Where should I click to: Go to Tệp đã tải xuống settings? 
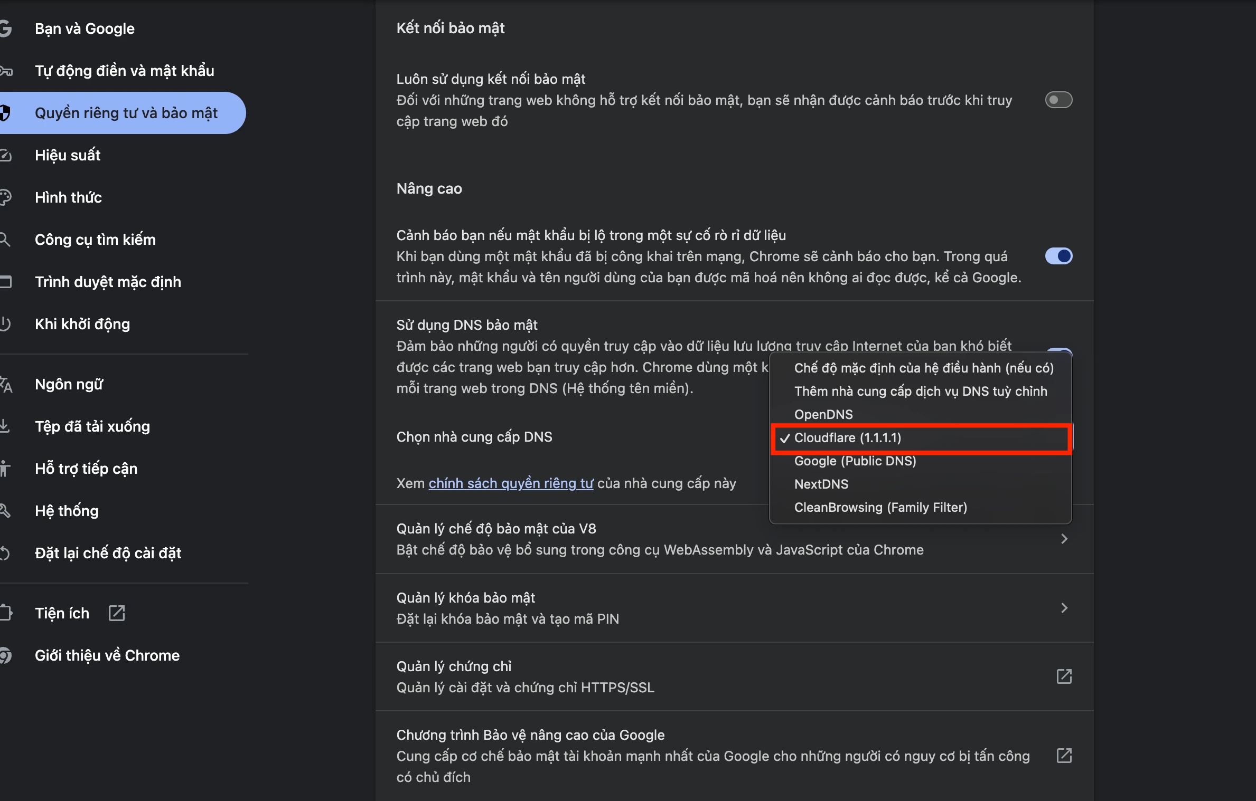pyautogui.click(x=92, y=426)
